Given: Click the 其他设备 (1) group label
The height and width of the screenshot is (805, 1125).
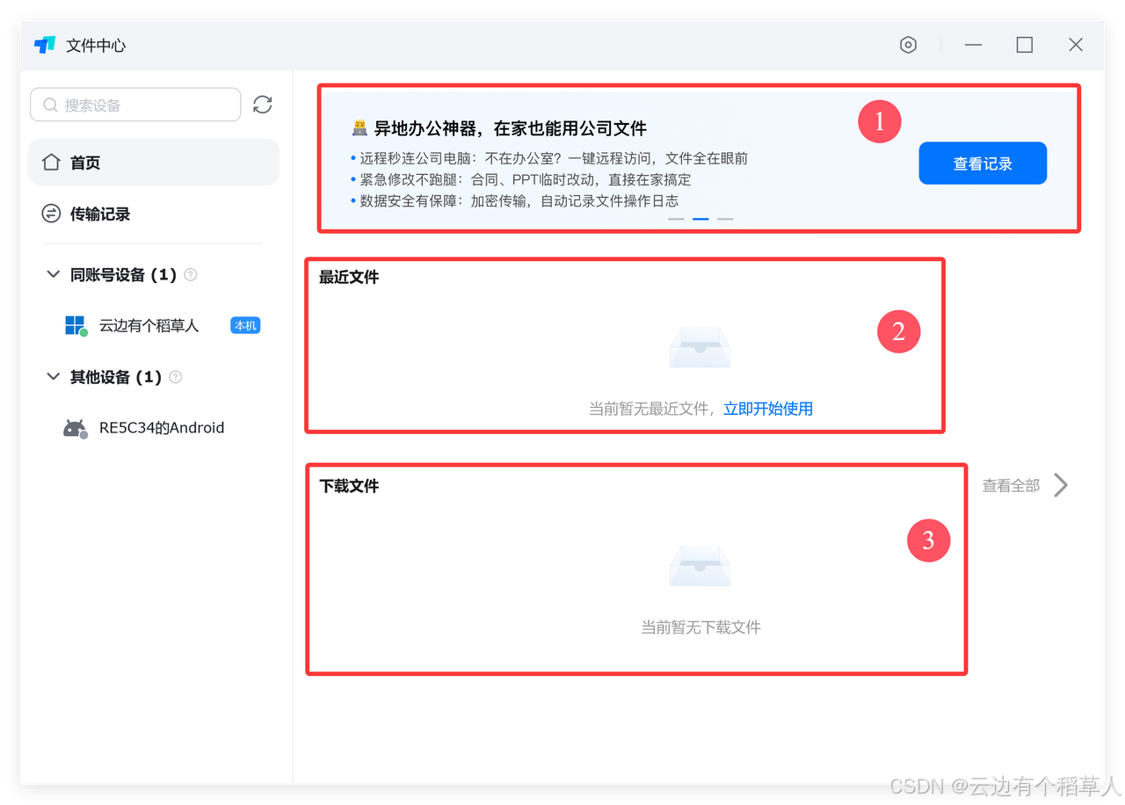Looking at the screenshot, I should coord(116,377).
